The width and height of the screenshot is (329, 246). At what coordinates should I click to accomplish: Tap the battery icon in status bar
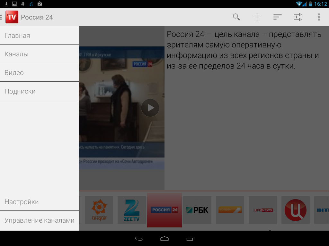[310, 4]
